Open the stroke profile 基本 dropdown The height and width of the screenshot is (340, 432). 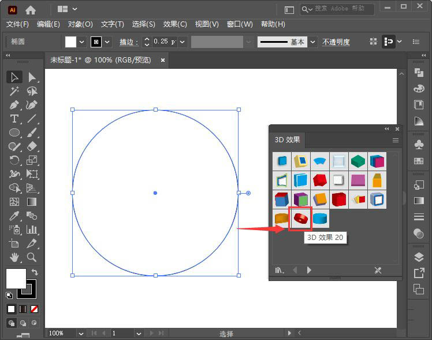(x=312, y=42)
